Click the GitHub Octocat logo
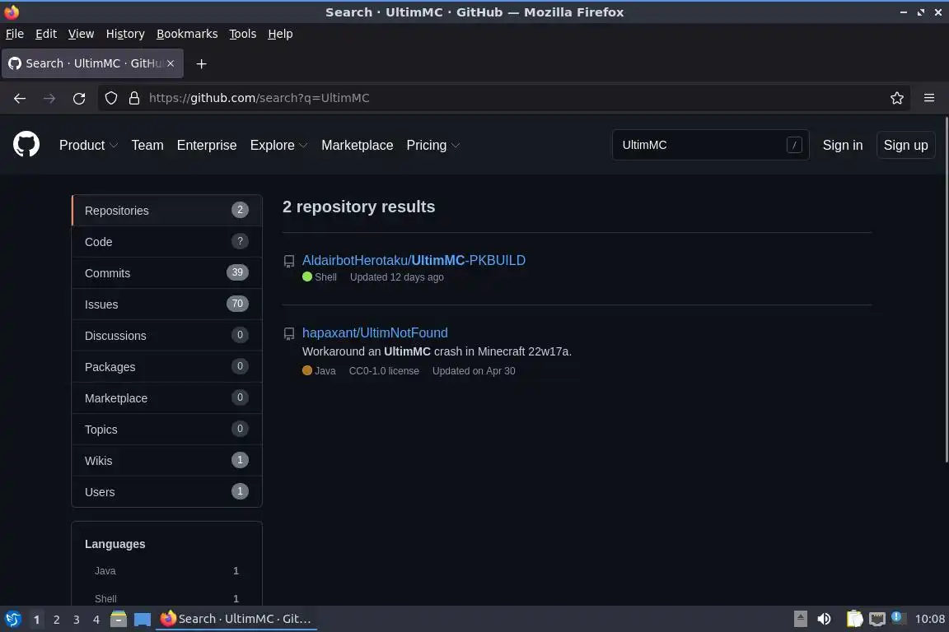This screenshot has height=632, width=949. click(x=26, y=145)
